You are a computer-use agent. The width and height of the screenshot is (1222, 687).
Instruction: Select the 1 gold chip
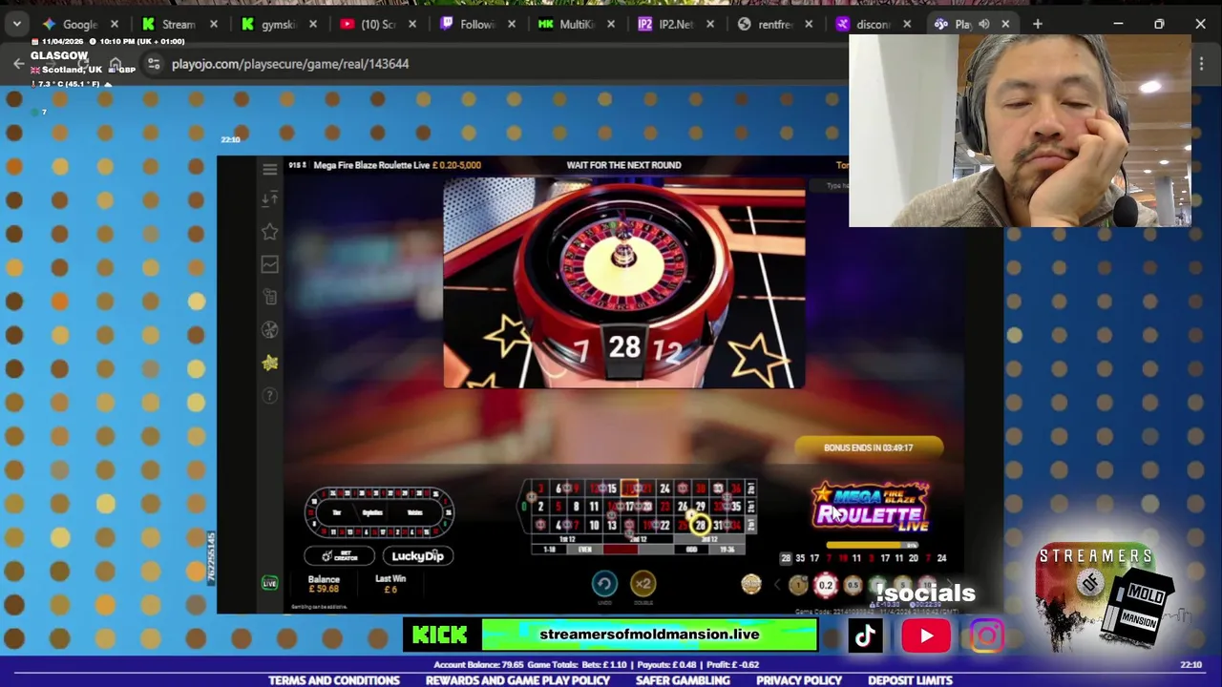coord(798,585)
